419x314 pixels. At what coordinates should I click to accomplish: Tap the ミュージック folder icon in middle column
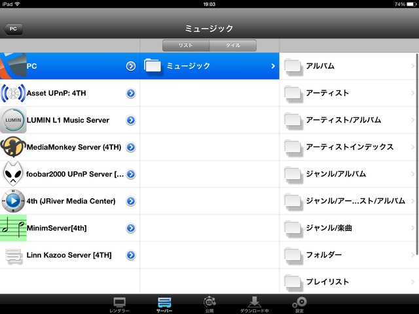153,66
